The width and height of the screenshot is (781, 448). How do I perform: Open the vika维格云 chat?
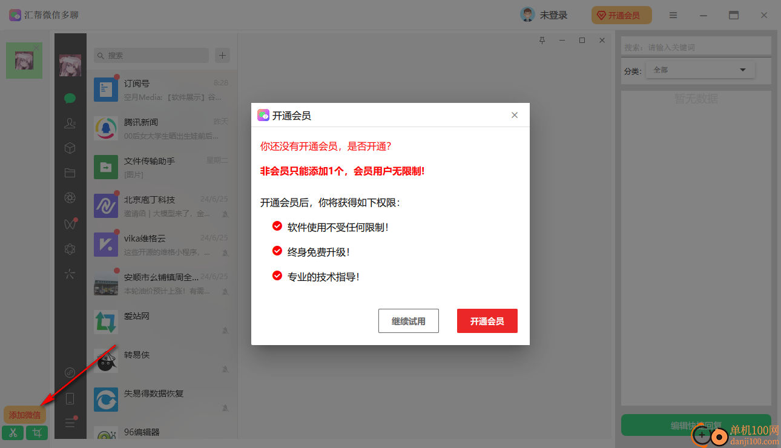pos(162,245)
